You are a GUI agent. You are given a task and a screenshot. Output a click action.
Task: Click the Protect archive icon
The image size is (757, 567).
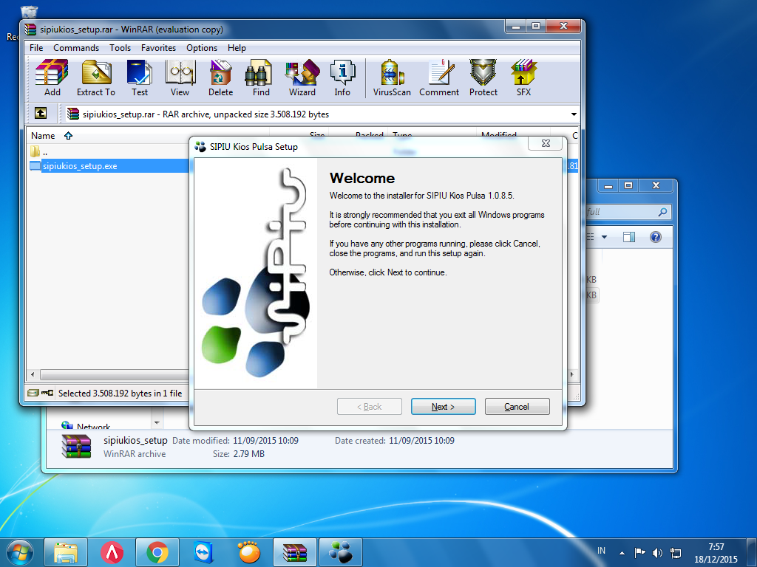(483, 78)
